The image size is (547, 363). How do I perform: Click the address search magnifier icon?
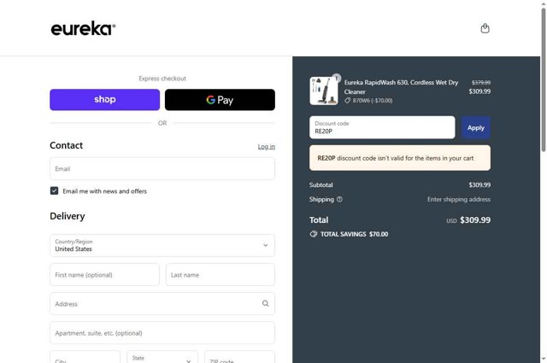pos(266,303)
